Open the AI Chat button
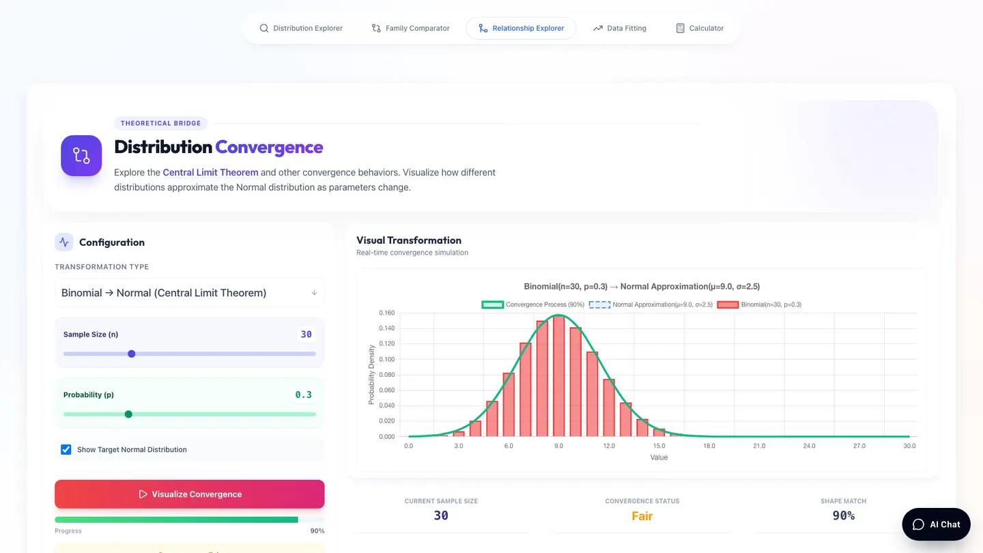This screenshot has height=553, width=983. point(936,524)
